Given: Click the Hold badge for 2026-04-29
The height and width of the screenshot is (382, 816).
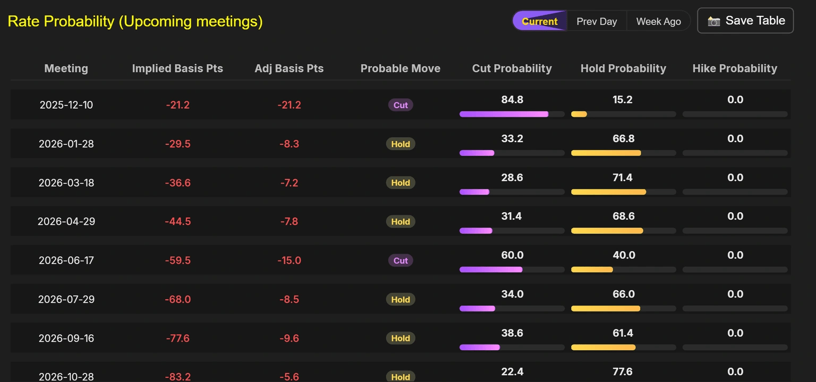Looking at the screenshot, I should coord(401,222).
